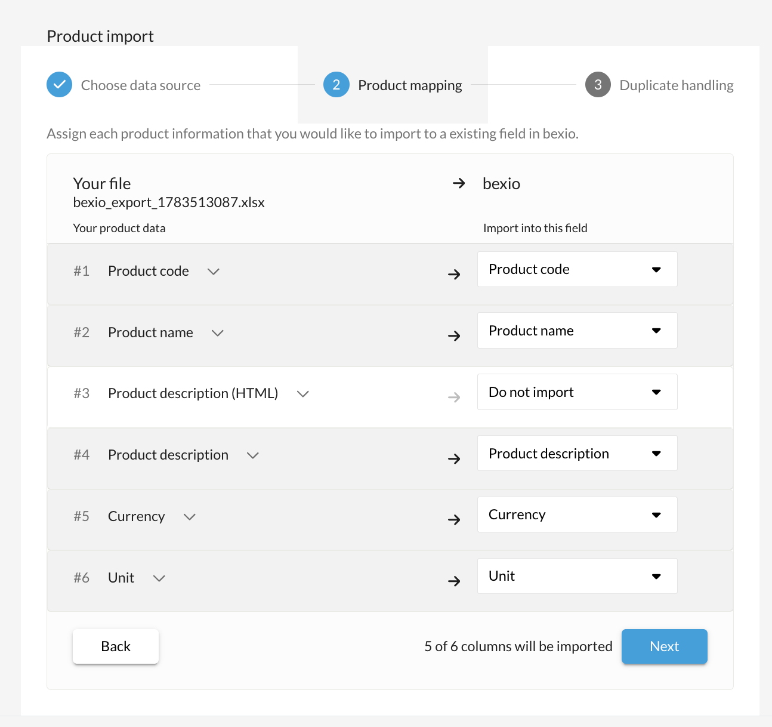Click the greyed arrow in Product description (HTML) row
Image resolution: width=772 pixels, height=727 pixels.
[454, 398]
